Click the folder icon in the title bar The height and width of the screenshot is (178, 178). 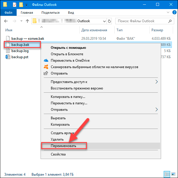click(5, 4)
